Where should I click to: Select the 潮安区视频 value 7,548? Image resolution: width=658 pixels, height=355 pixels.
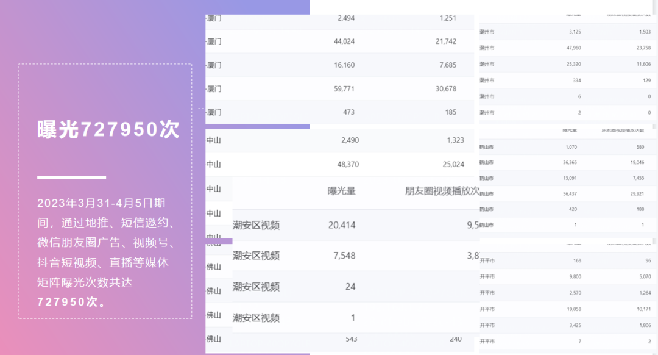click(x=344, y=256)
